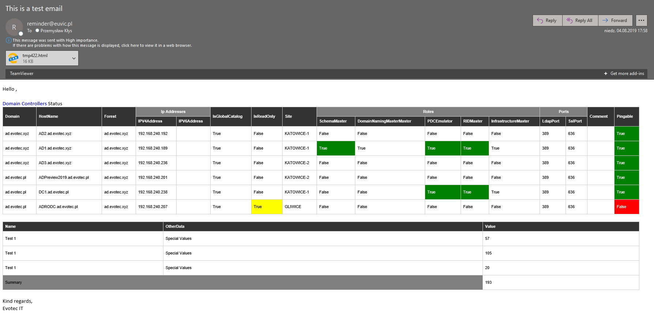654x313 pixels.
Task: Open the TeamViewer add-in tab
Action: [x=22, y=73]
